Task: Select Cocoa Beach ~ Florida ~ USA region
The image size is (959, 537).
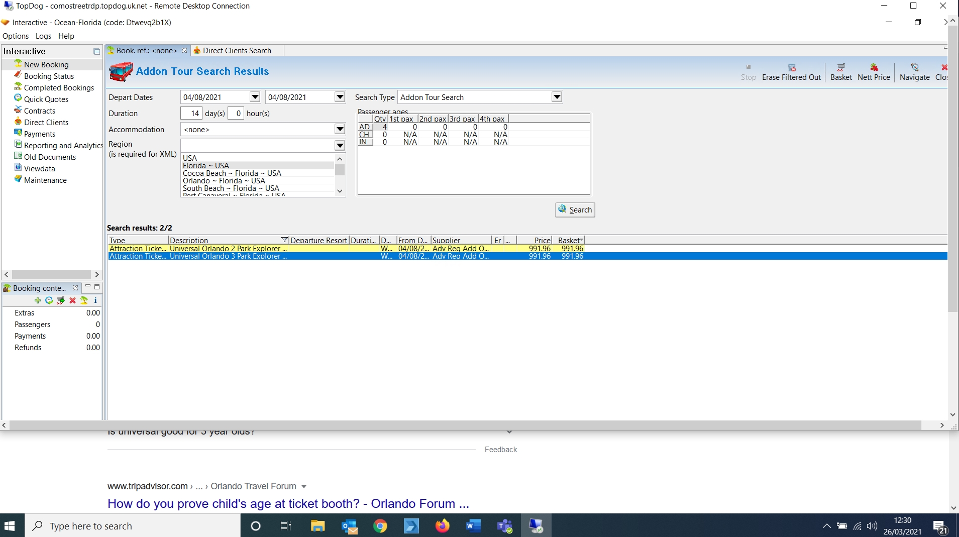Action: click(x=258, y=173)
